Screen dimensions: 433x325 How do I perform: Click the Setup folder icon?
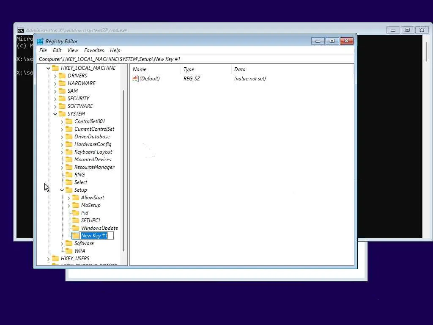point(69,190)
